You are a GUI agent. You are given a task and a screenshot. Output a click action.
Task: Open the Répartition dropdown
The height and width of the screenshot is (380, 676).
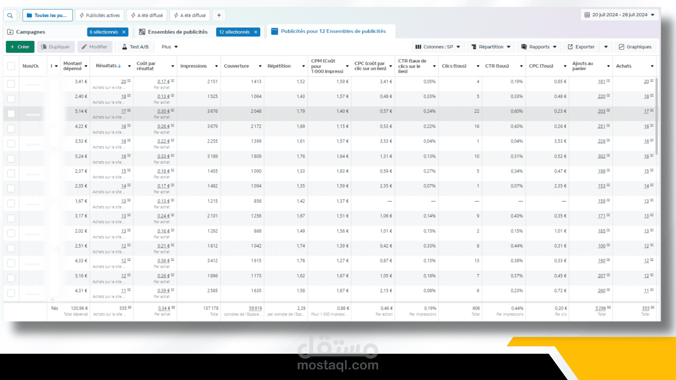[x=491, y=47]
